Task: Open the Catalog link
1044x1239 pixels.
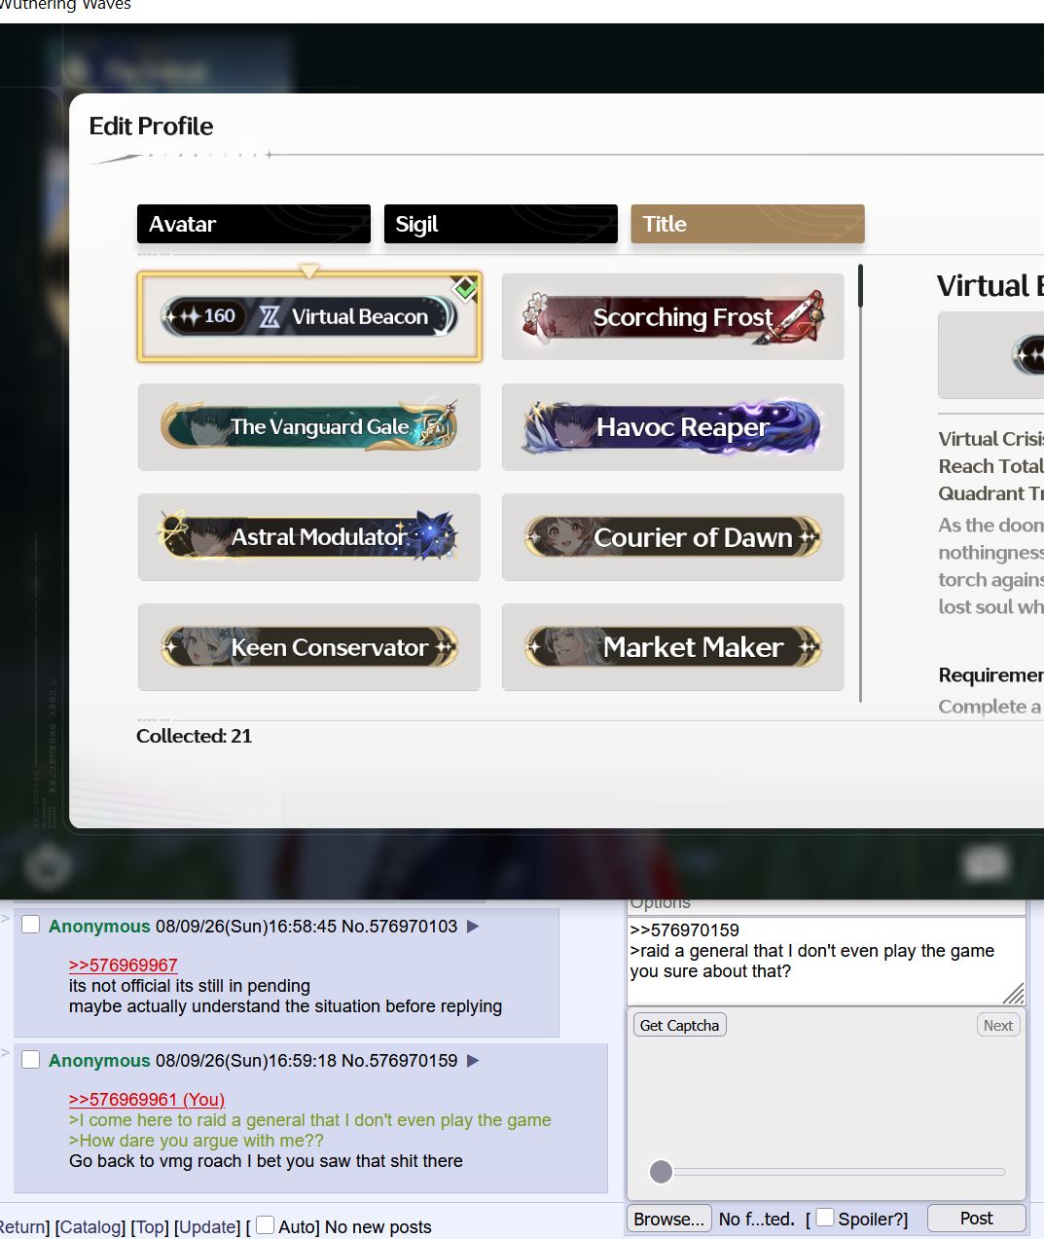Action: [x=90, y=1227]
